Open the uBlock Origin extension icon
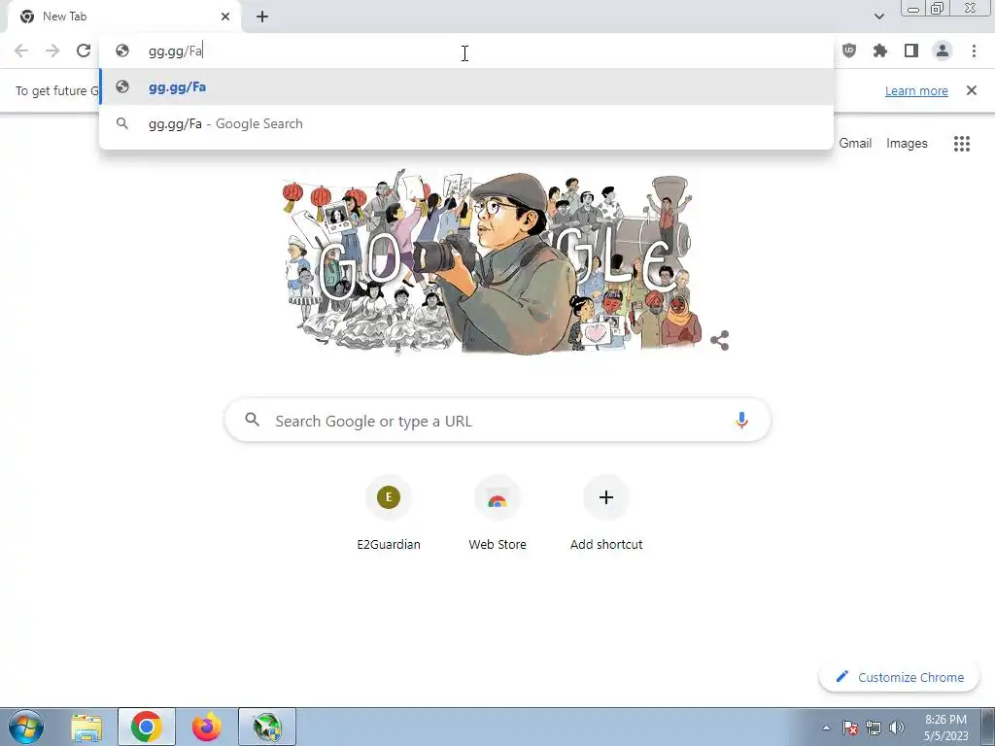Viewport: 995px width, 746px height. pyautogui.click(x=849, y=51)
